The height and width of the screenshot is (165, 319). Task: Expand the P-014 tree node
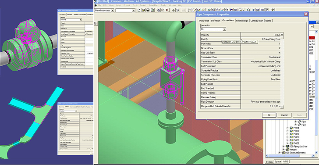[287, 128]
